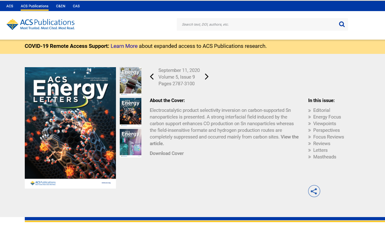The height and width of the screenshot is (225, 385).
Task: Open the large ACS Energy Letters cover
Action: pos(70,128)
